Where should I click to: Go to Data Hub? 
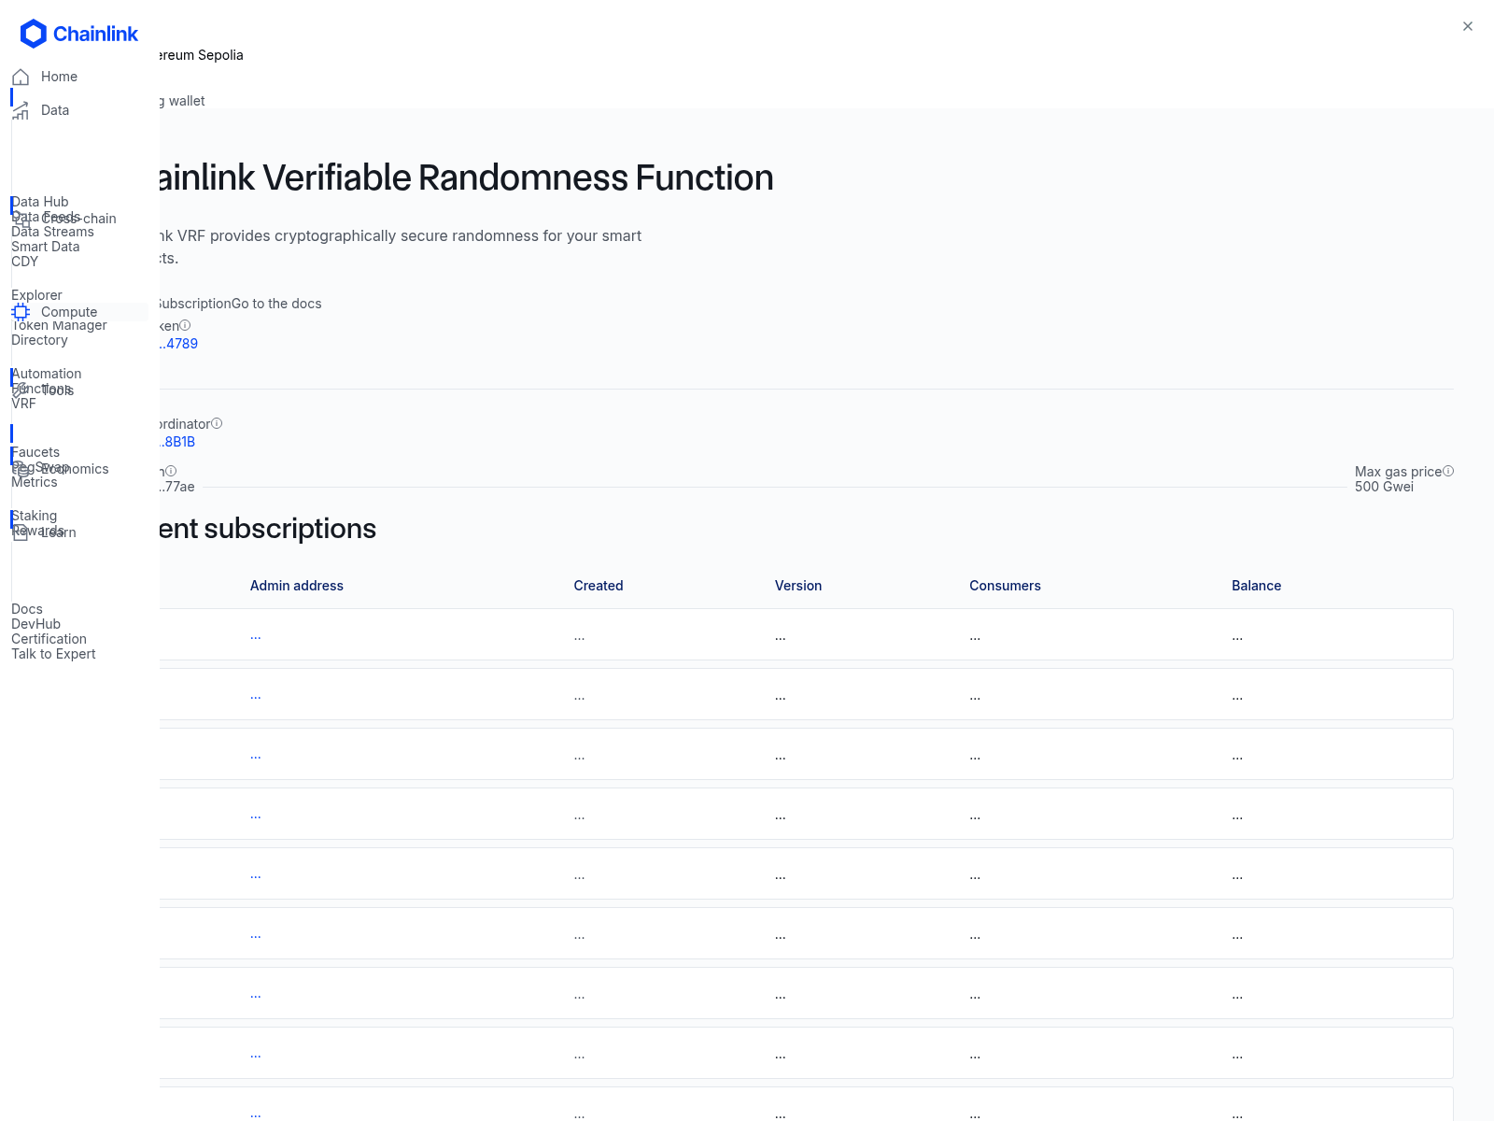click(x=40, y=202)
